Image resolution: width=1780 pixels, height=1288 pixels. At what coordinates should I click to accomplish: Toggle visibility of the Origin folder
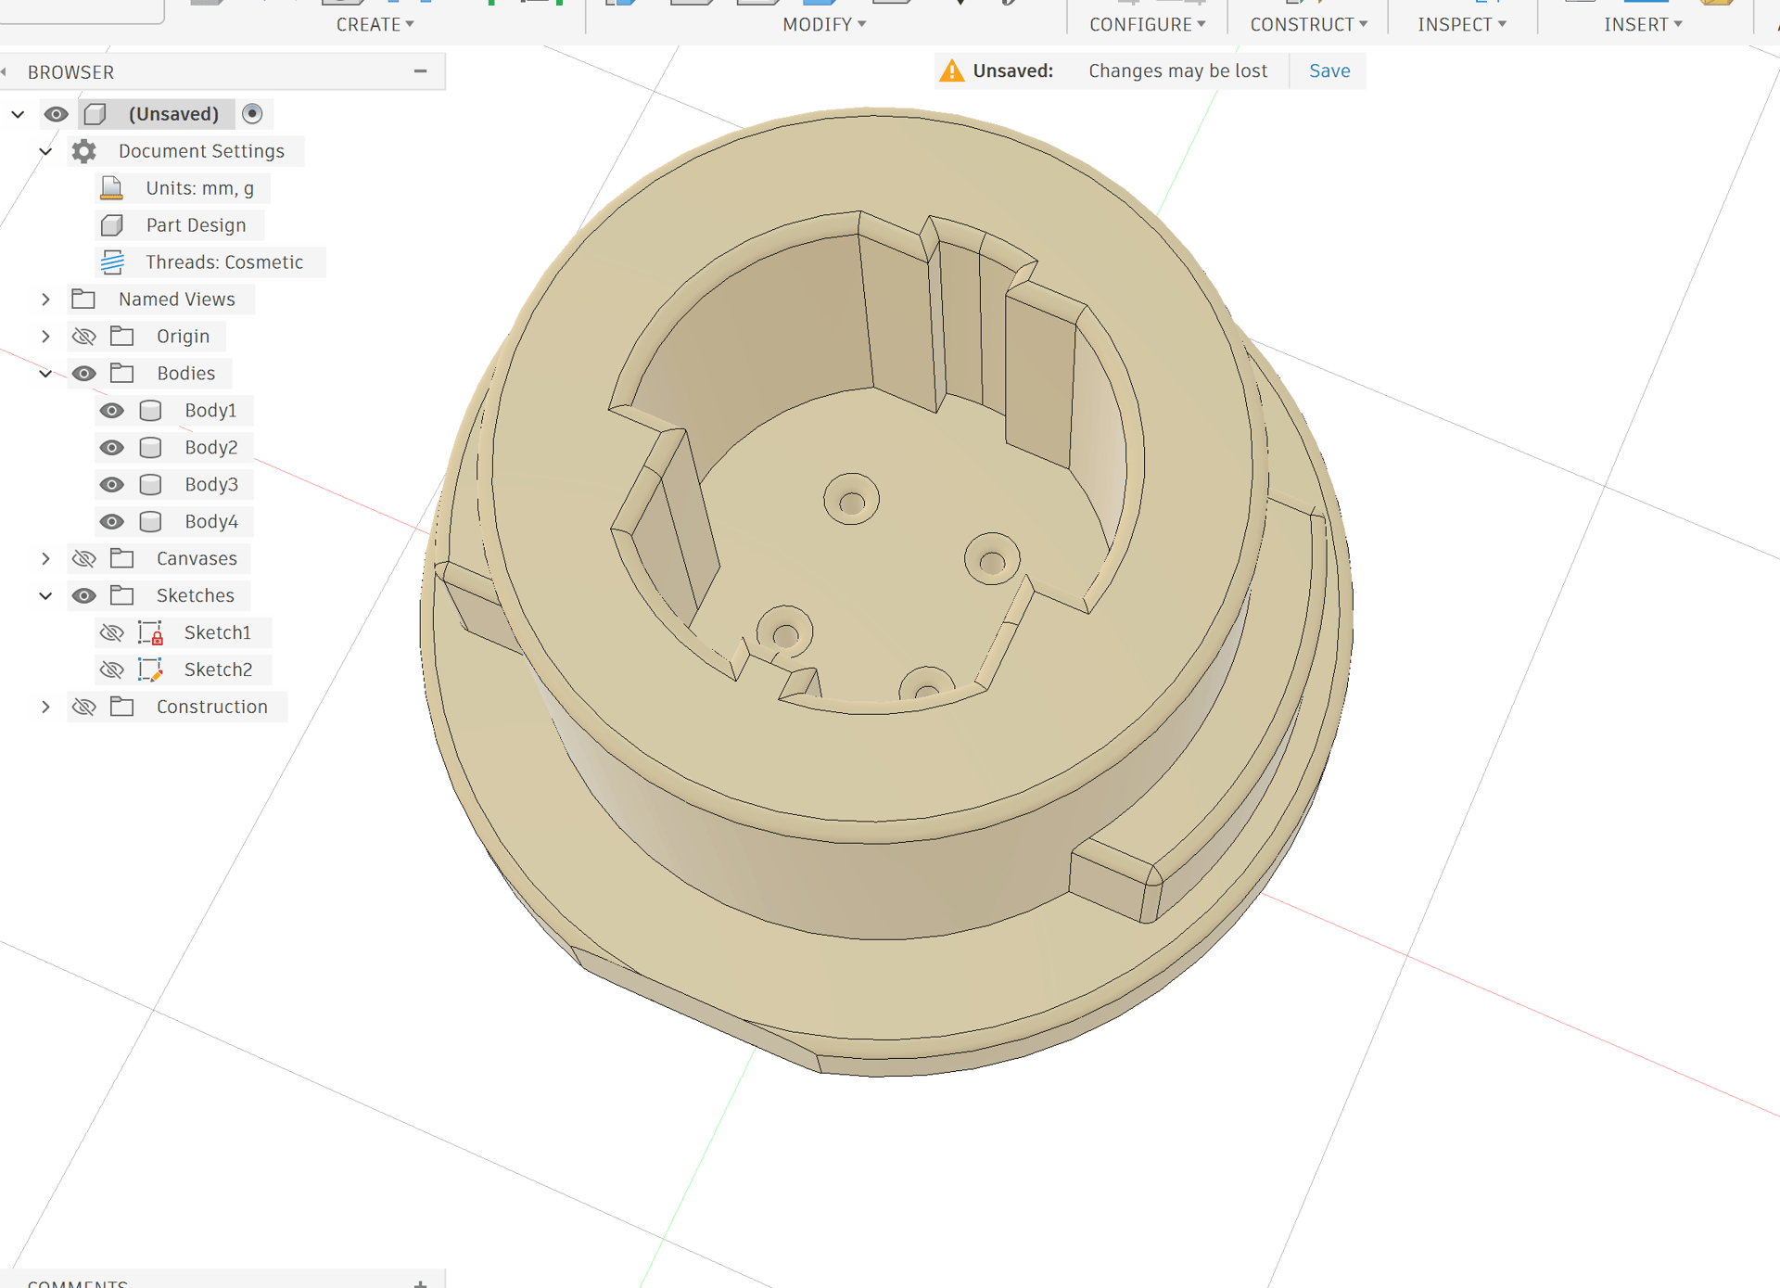pyautogui.click(x=83, y=337)
